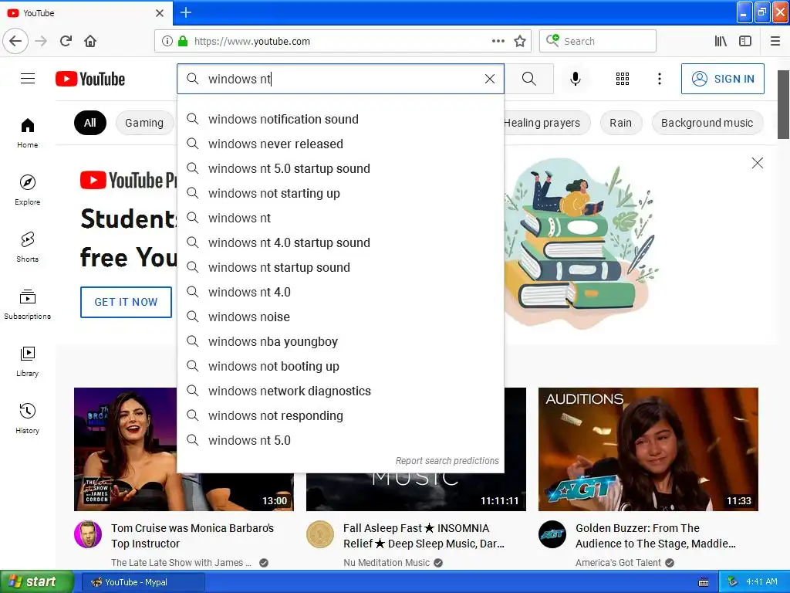Click the GET IT NOW button
The image size is (790, 593).
[x=126, y=302]
